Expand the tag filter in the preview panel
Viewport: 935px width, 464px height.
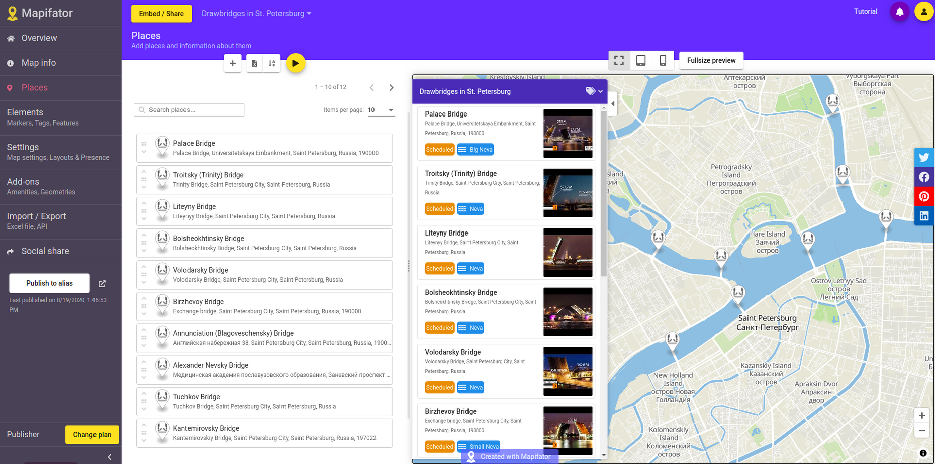pyautogui.click(x=594, y=91)
